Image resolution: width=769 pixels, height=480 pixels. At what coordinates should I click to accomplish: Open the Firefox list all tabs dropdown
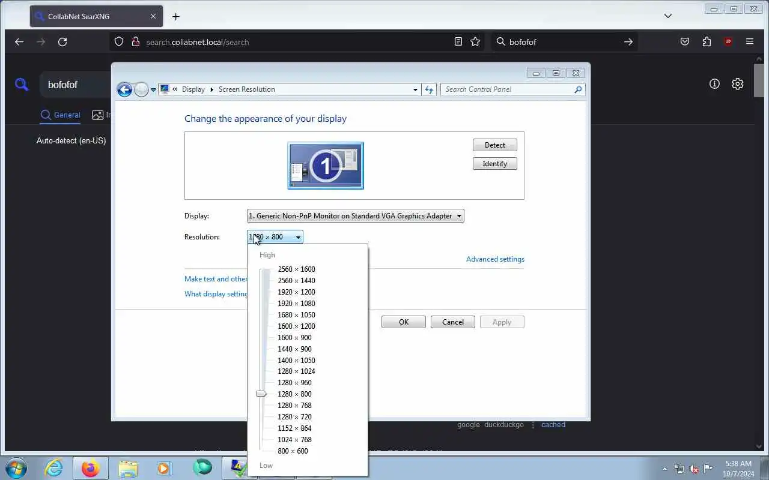click(x=667, y=16)
